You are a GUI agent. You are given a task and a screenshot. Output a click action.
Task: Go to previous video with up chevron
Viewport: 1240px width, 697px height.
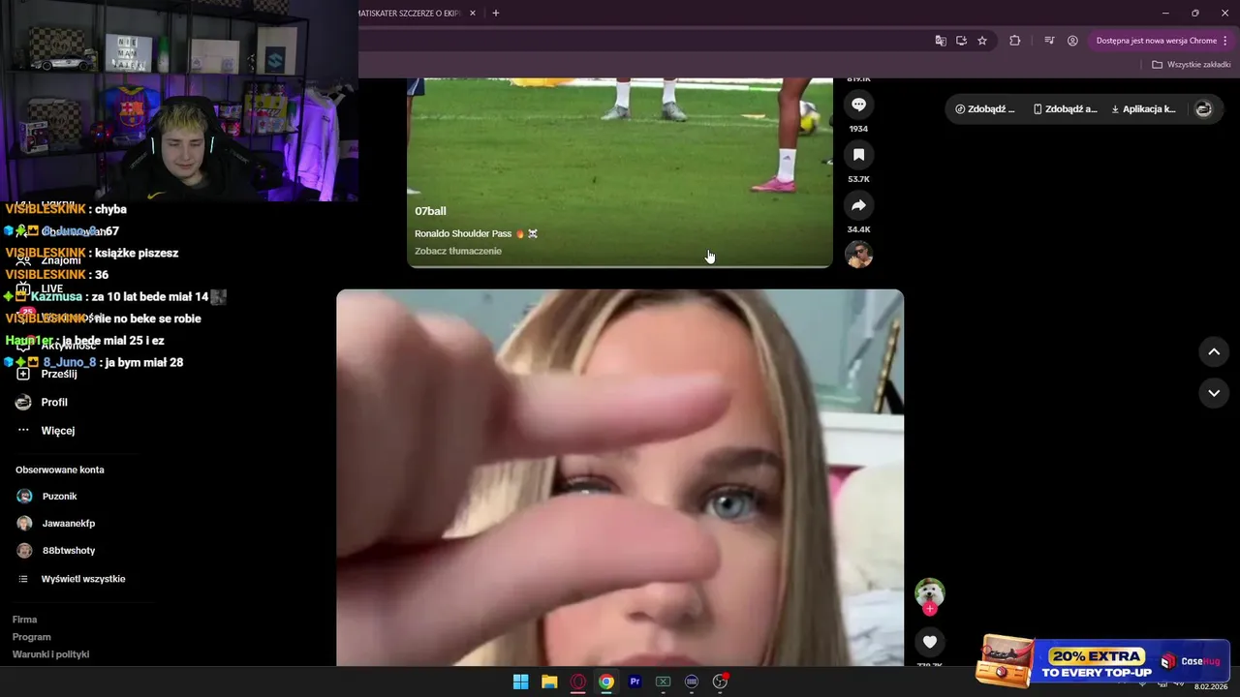point(1214,351)
